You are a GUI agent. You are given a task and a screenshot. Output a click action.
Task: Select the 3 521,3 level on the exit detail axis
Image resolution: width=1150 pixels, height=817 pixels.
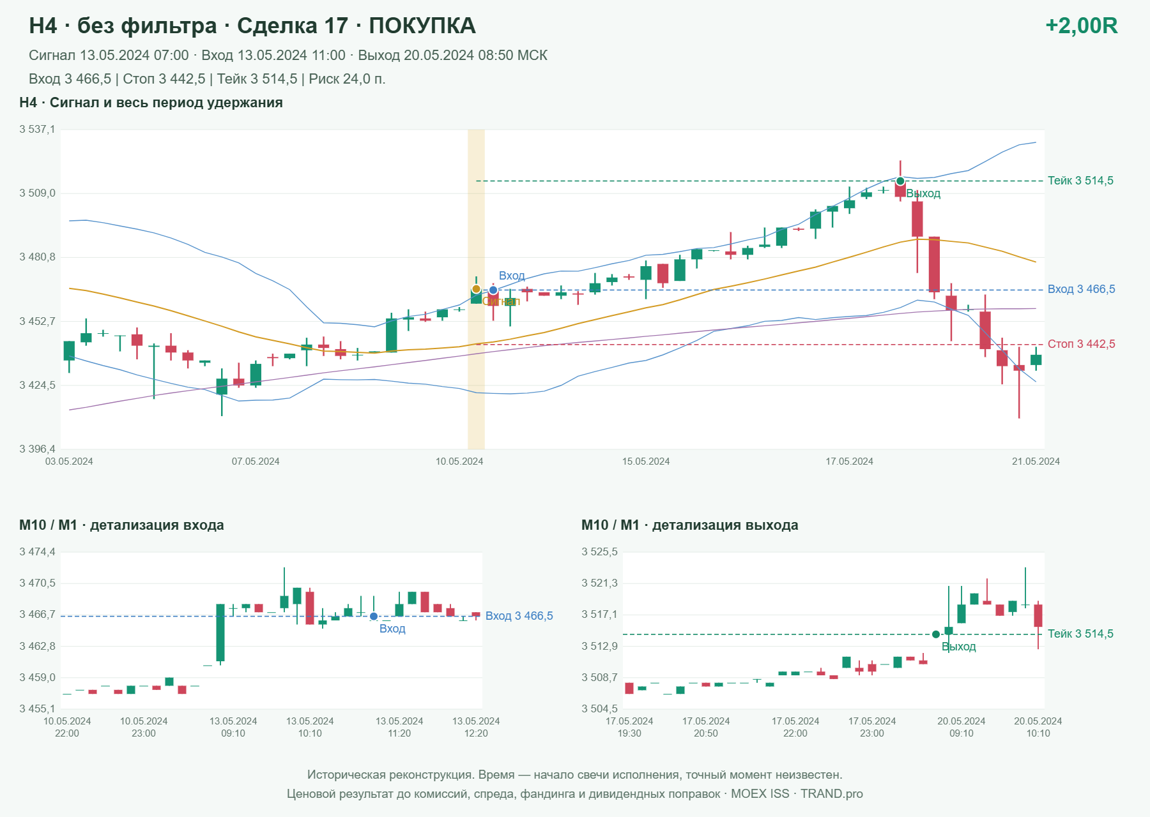point(599,583)
